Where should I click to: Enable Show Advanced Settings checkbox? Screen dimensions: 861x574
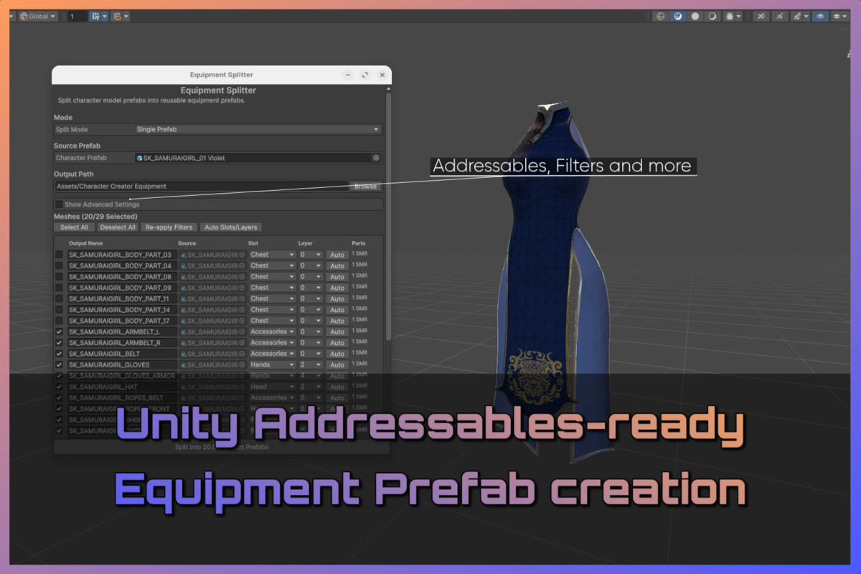[x=60, y=204]
